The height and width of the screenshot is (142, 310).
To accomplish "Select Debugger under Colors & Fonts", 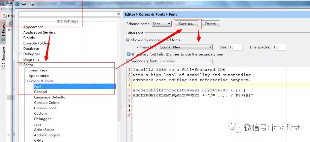I will (42, 119).
